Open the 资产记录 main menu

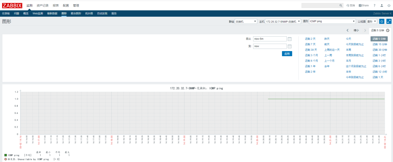tap(43, 5)
